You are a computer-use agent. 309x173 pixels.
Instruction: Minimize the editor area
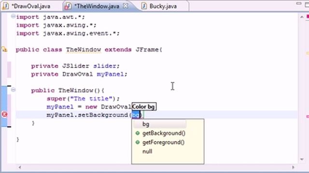[299, 4]
